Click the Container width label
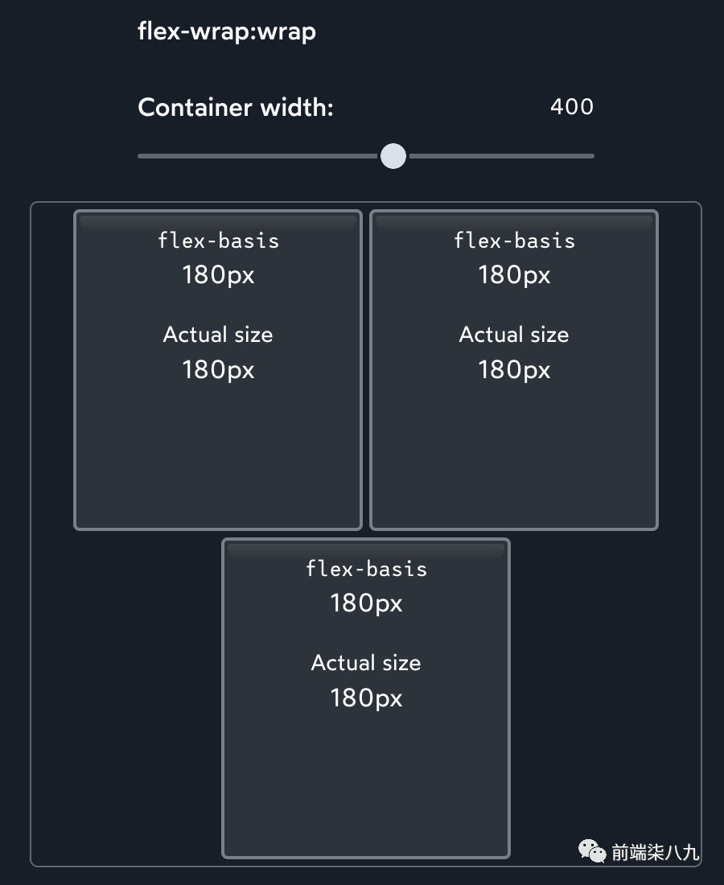The width and height of the screenshot is (724, 885). 236,107
